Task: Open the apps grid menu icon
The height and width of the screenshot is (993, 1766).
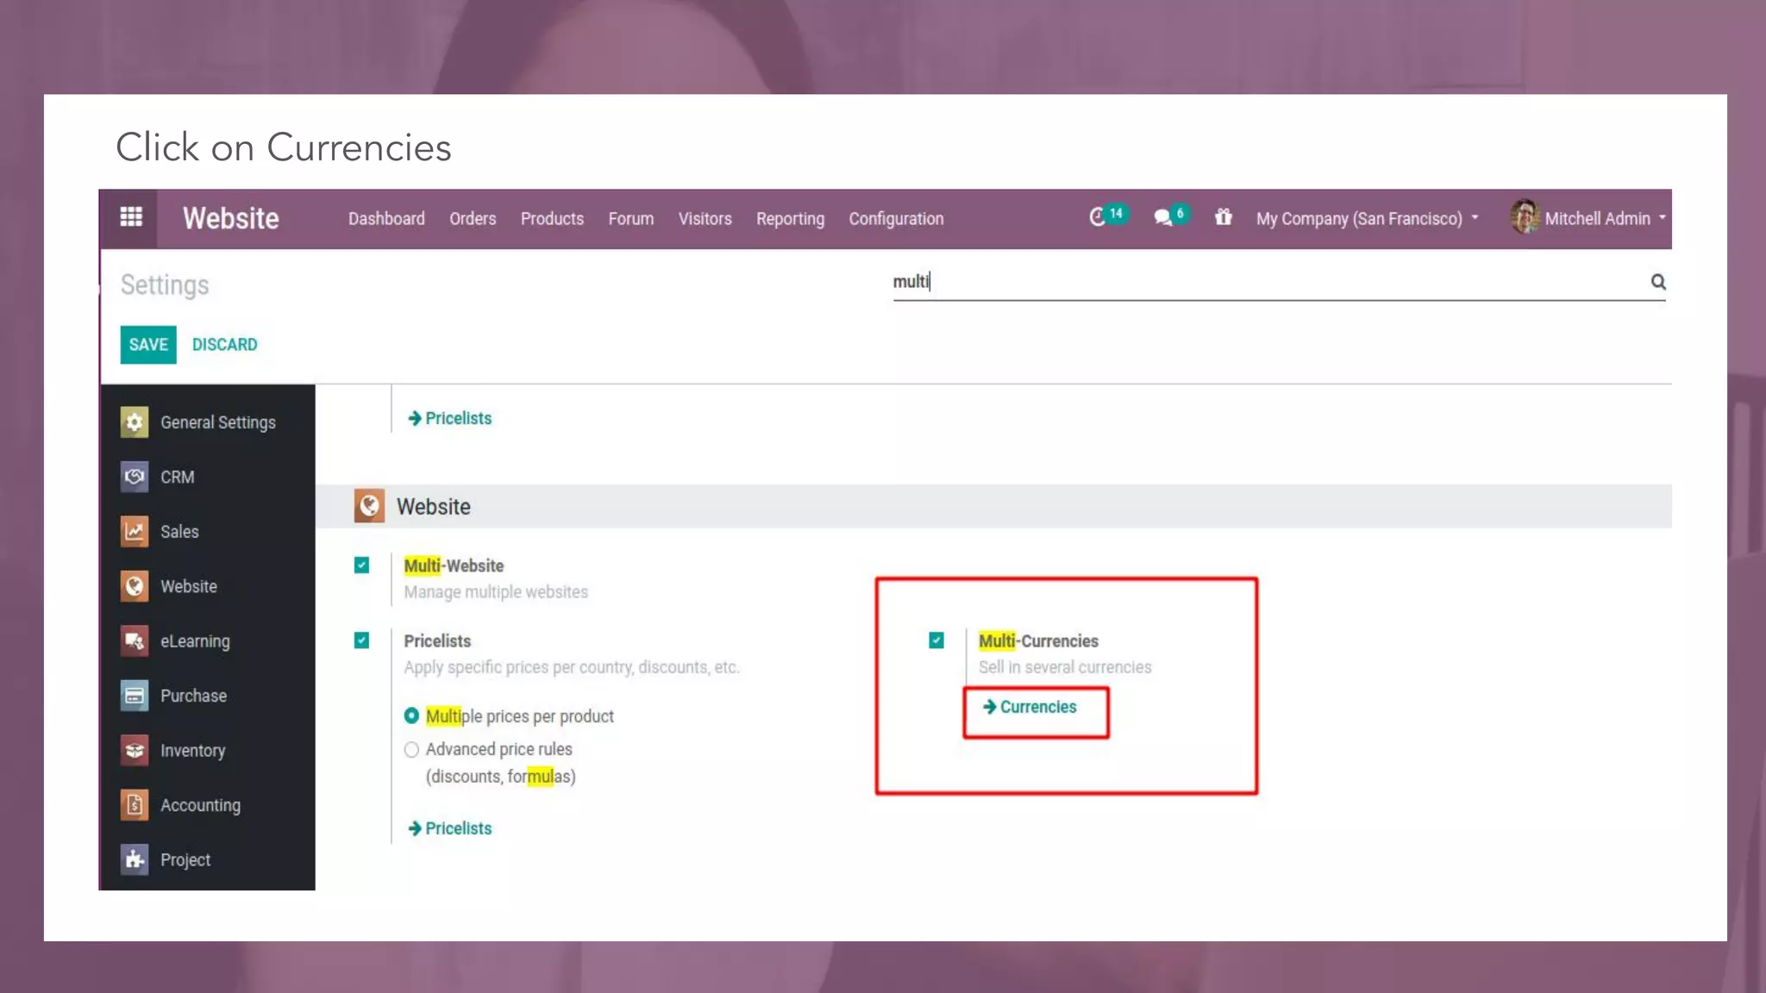Action: [131, 217]
